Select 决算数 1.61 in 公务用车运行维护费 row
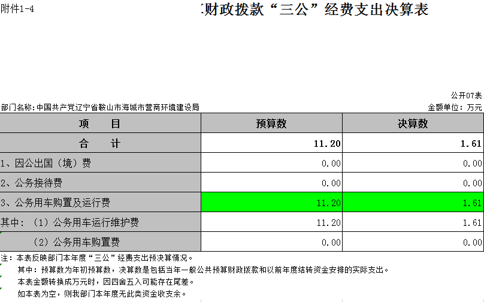Screen dimensions: 484x302 413,222
